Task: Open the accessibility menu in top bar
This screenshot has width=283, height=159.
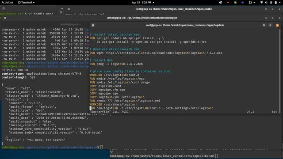Action: click(x=250, y=3)
